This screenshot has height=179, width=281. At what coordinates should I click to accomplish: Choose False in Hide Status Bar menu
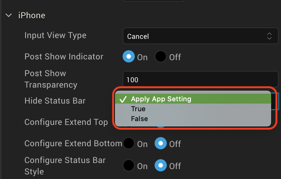(x=193, y=118)
